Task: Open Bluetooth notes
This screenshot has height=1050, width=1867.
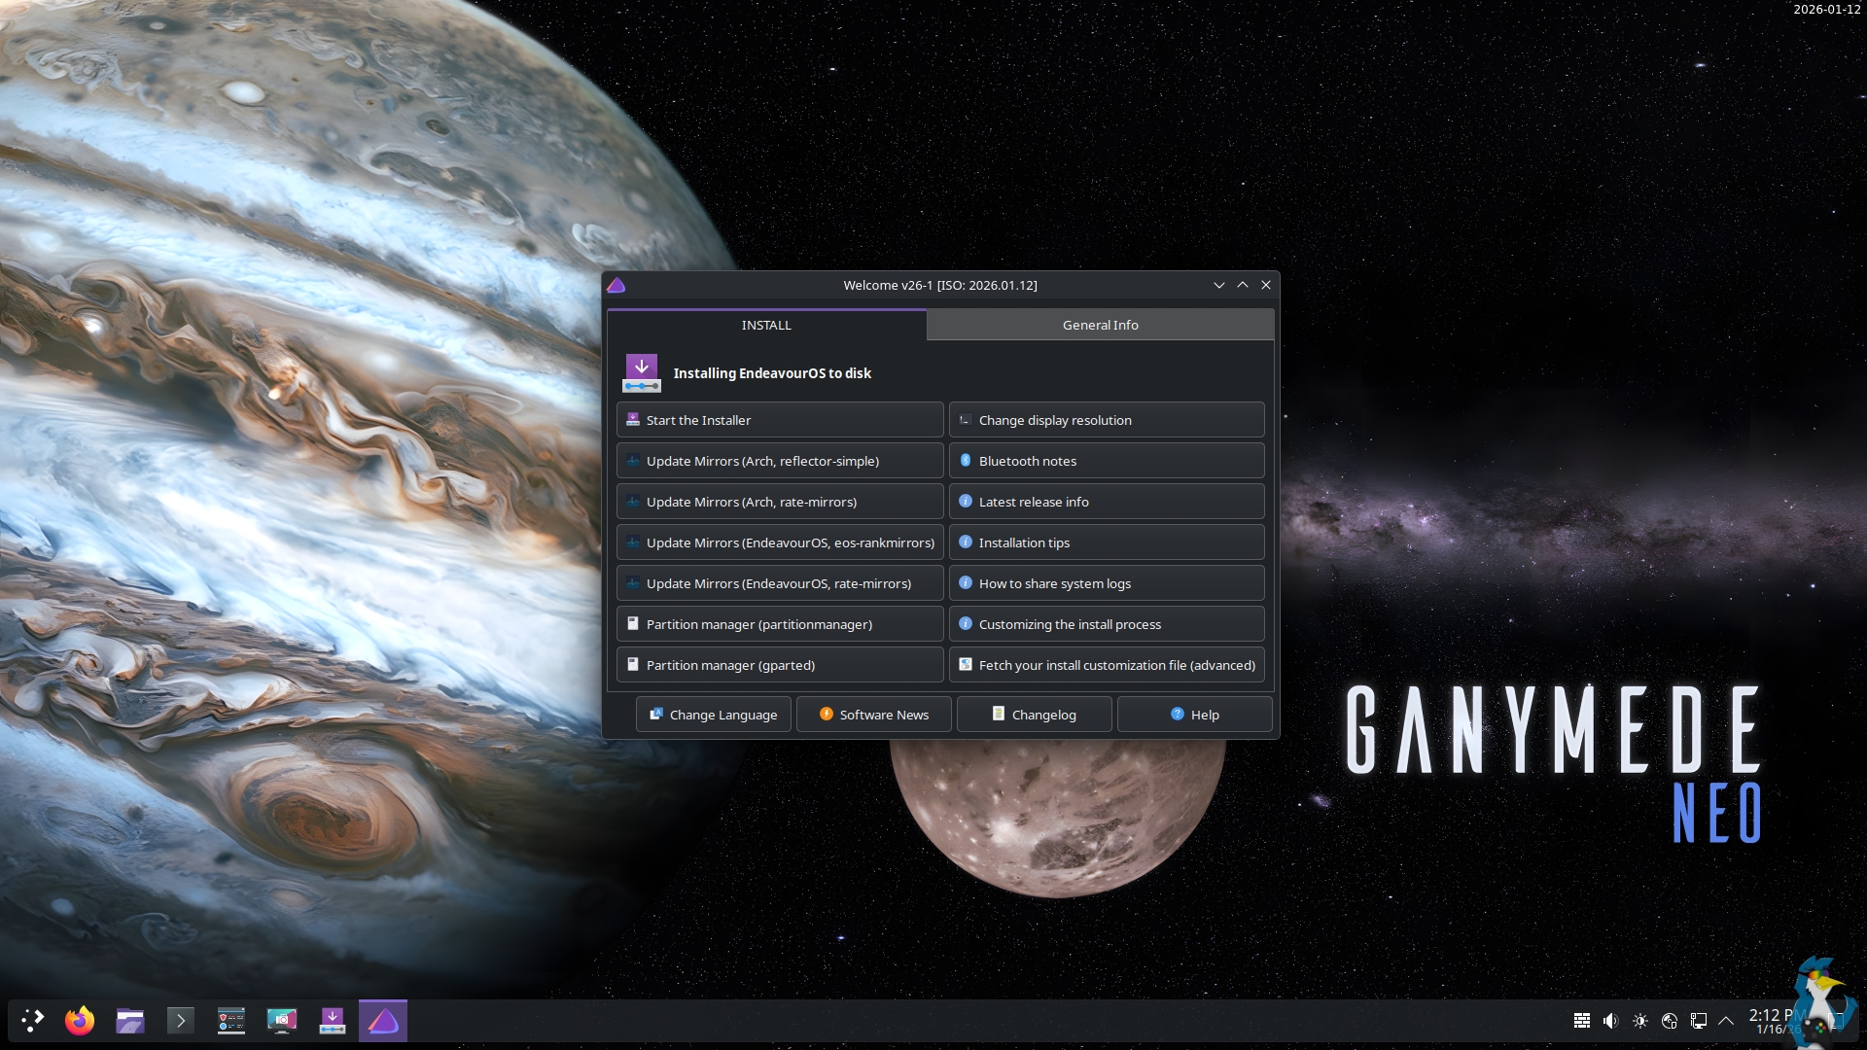Action: pos(1106,461)
